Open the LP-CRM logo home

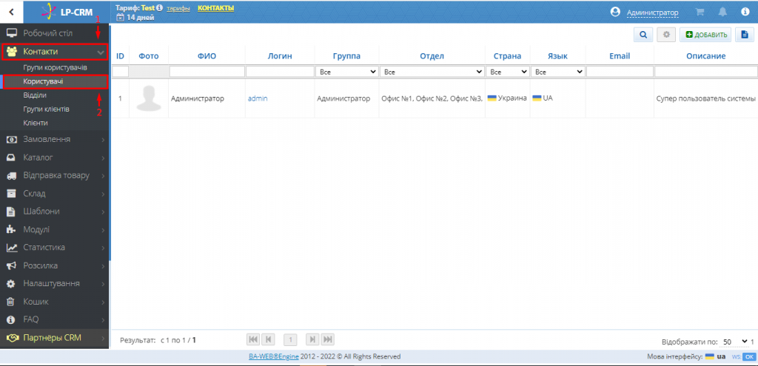point(67,12)
